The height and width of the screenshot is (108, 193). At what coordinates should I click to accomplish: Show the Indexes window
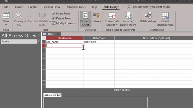click(x=96, y=17)
